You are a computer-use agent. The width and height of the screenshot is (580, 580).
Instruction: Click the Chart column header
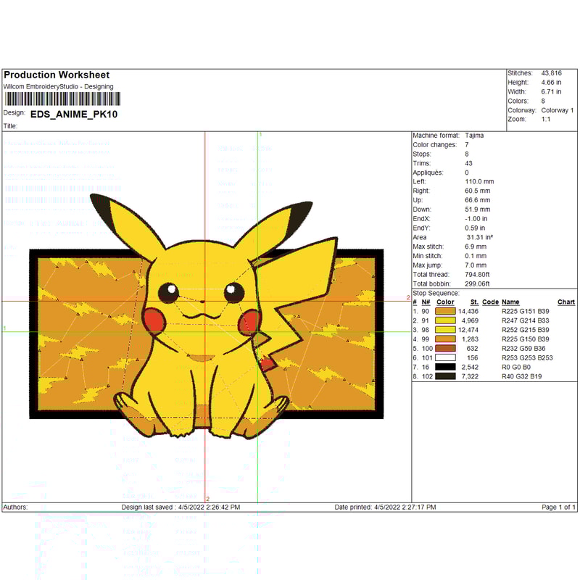click(x=565, y=302)
